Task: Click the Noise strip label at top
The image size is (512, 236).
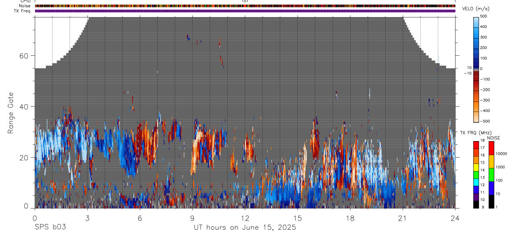Action: tap(25, 6)
